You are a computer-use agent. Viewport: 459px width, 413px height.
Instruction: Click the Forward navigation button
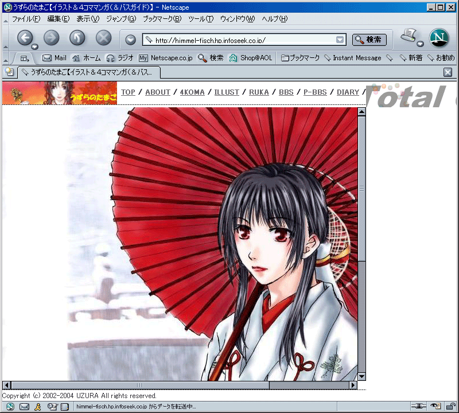[x=51, y=38]
